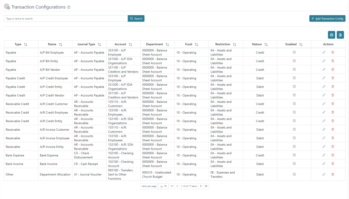
Task: Remove the A/P Credit Vendor config via trash icon
Action: click(x=333, y=95)
